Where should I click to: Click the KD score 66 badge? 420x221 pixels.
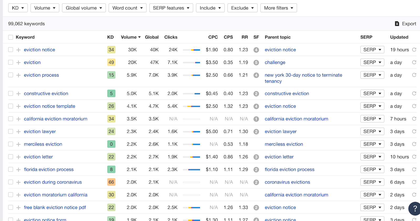coord(111,182)
